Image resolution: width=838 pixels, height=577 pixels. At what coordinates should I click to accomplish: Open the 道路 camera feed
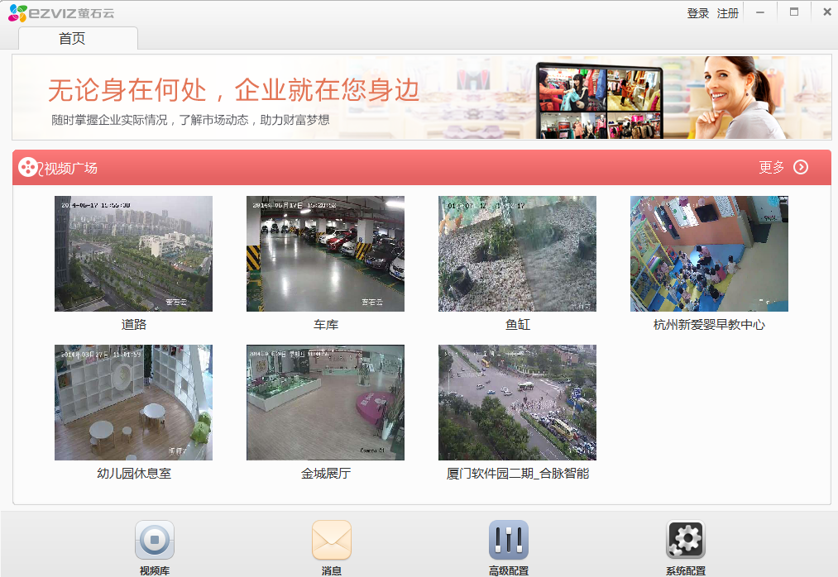pyautogui.click(x=133, y=254)
